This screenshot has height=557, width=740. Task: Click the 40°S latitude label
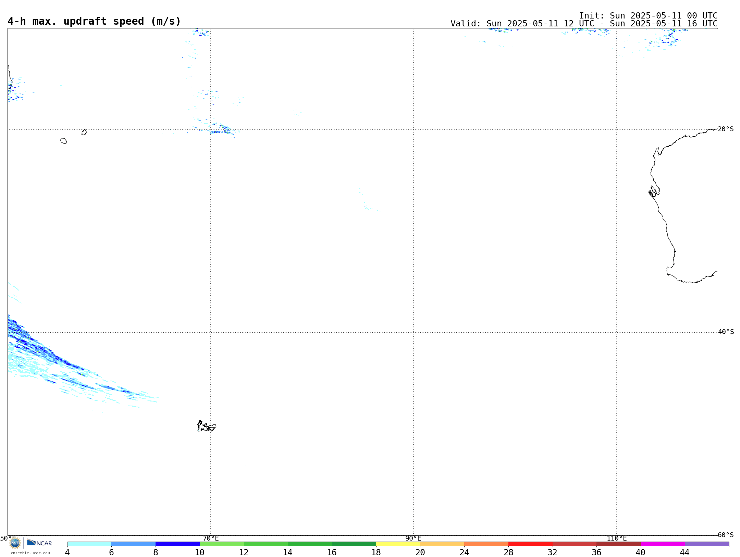point(726,332)
